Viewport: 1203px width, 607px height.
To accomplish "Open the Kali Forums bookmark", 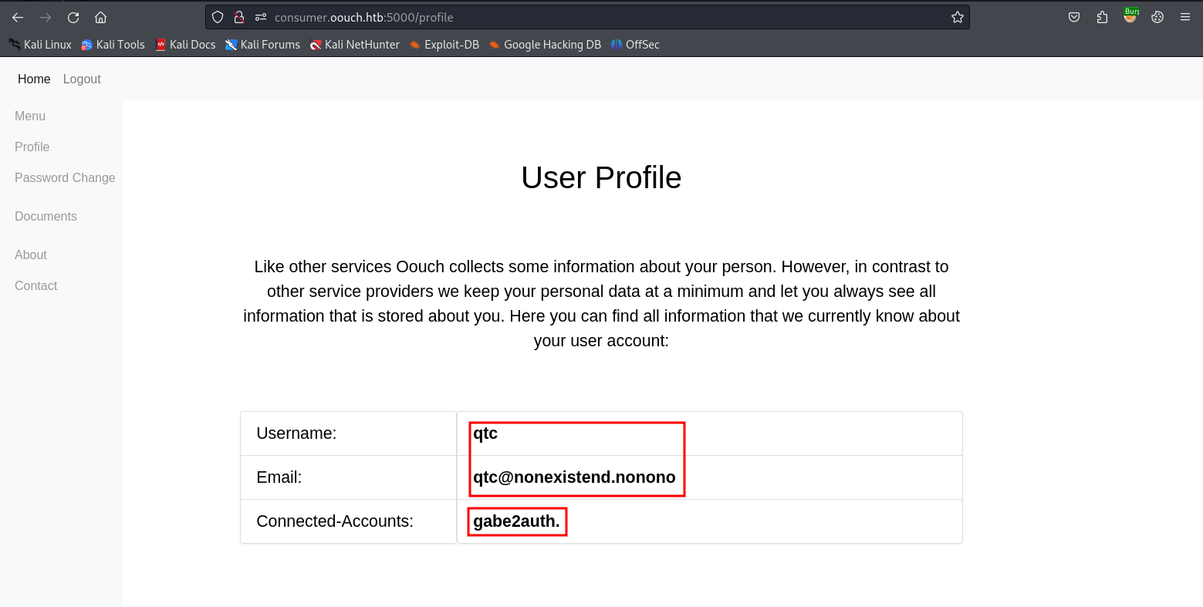I will (x=262, y=44).
